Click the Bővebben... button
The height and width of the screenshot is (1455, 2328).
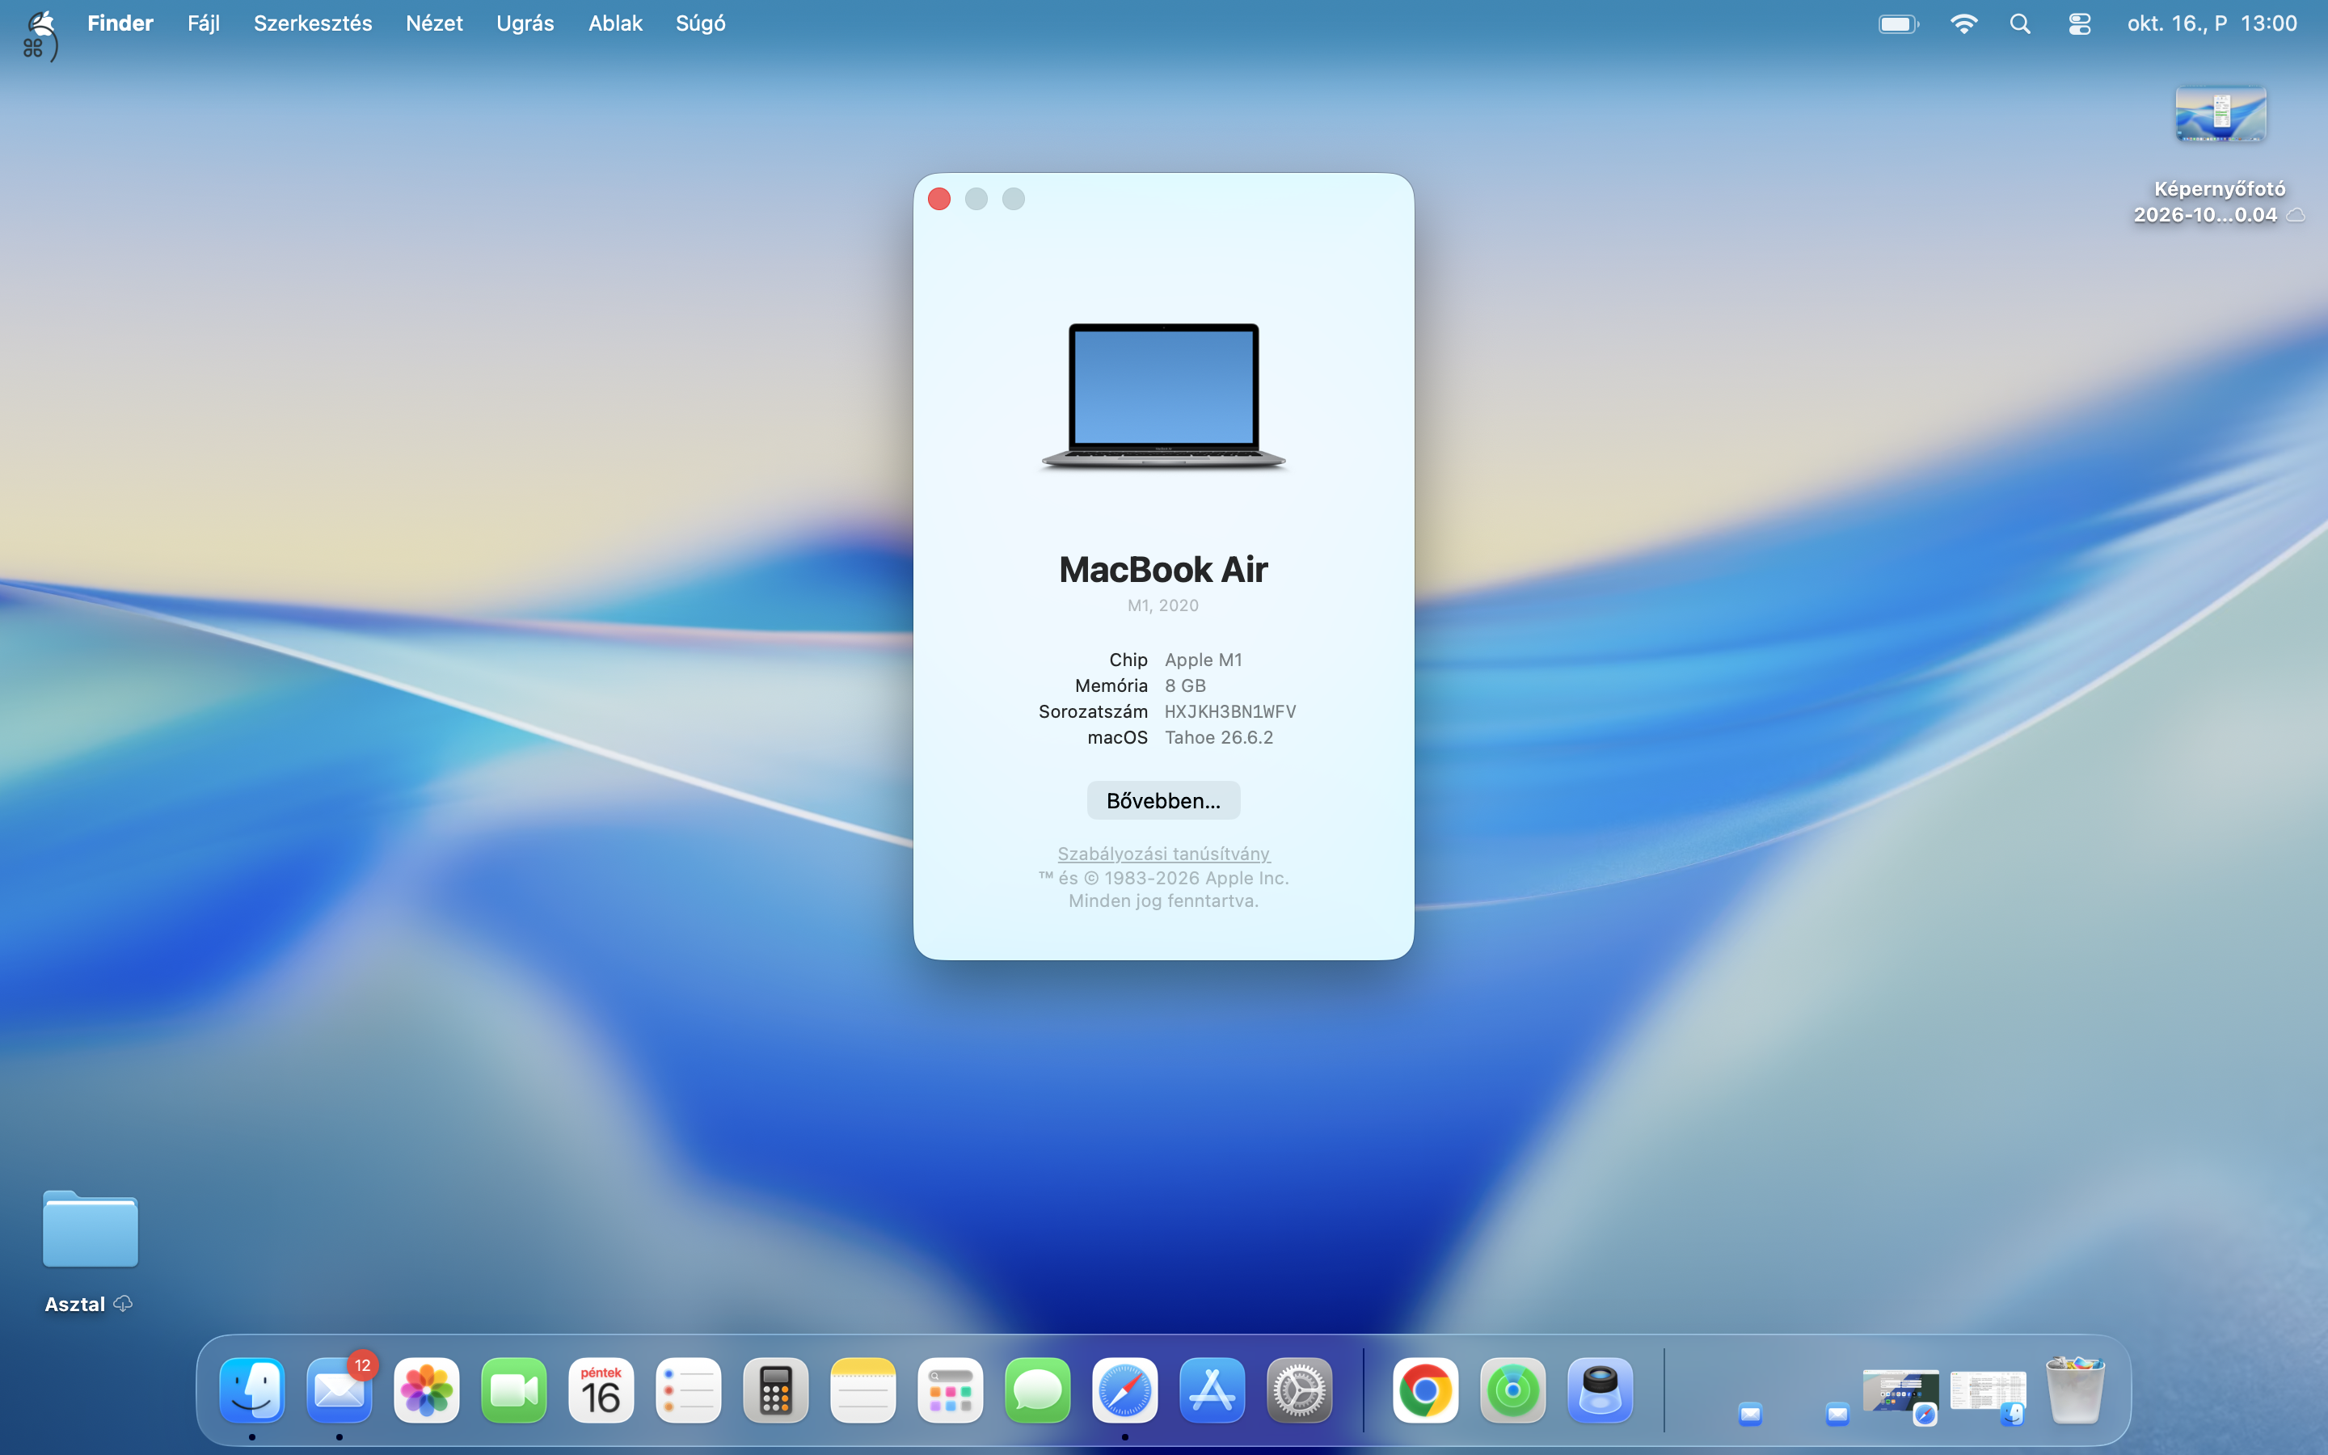pos(1163,800)
